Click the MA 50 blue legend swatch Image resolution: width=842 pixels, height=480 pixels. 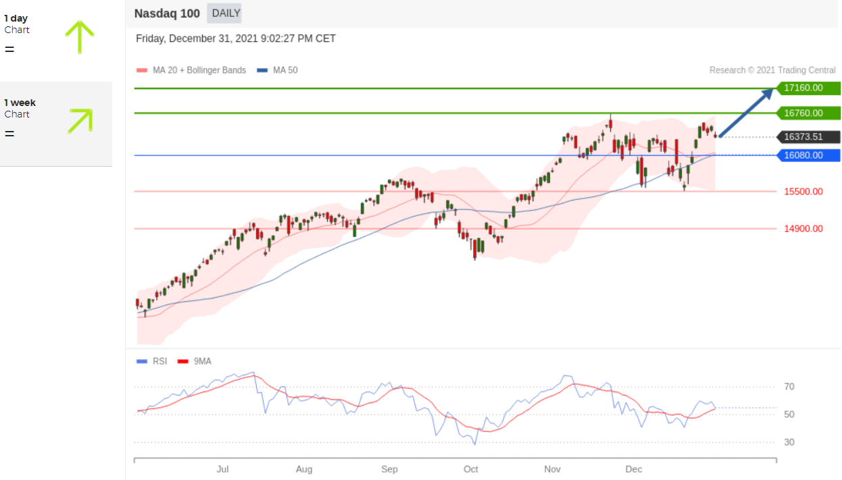(262, 70)
